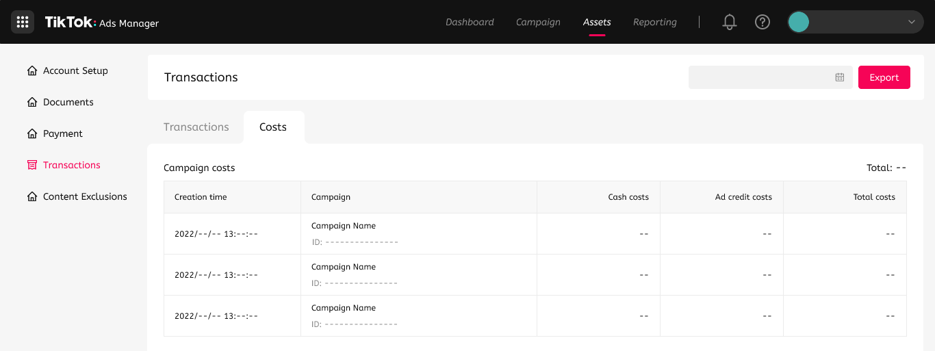
Task: Click the first Campaign Name row
Action: pyautogui.click(x=344, y=226)
